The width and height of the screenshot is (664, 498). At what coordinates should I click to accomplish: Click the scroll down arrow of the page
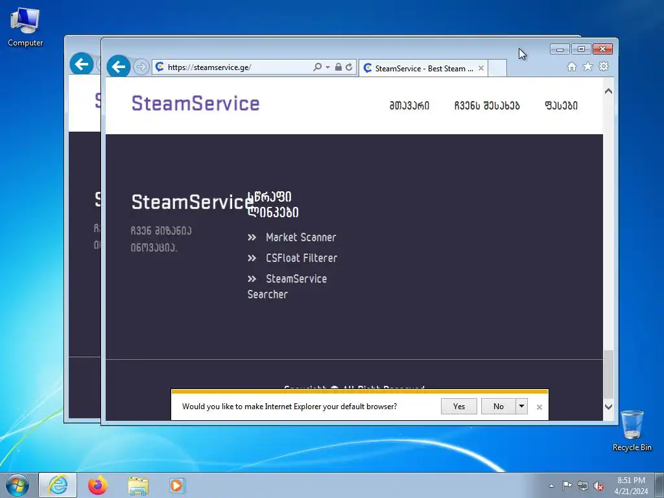(x=608, y=407)
